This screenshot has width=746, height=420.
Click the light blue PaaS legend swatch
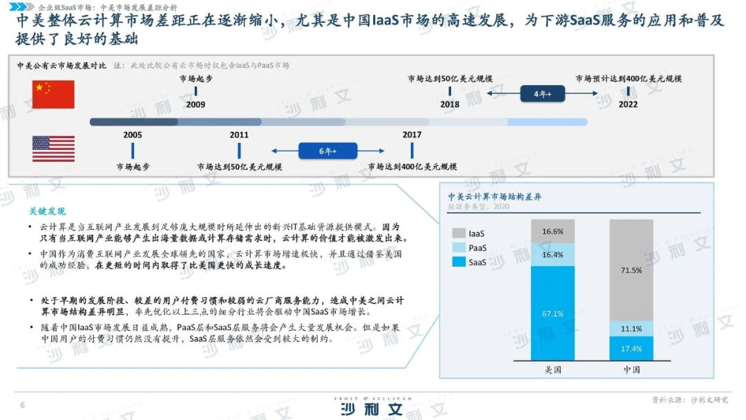point(458,248)
